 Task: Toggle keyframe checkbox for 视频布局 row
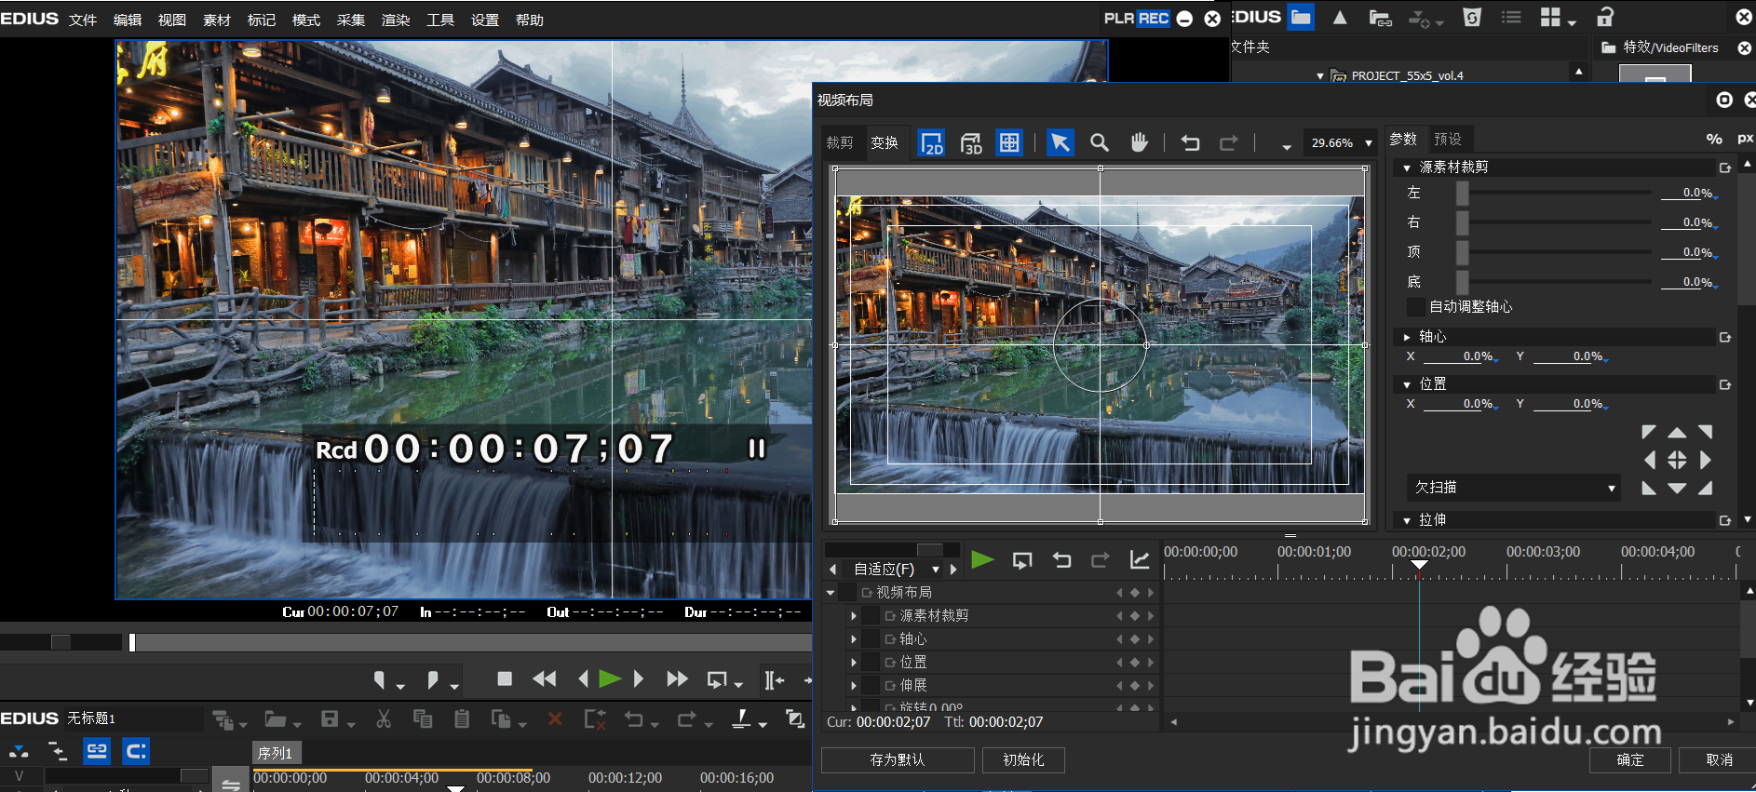[x=847, y=592]
